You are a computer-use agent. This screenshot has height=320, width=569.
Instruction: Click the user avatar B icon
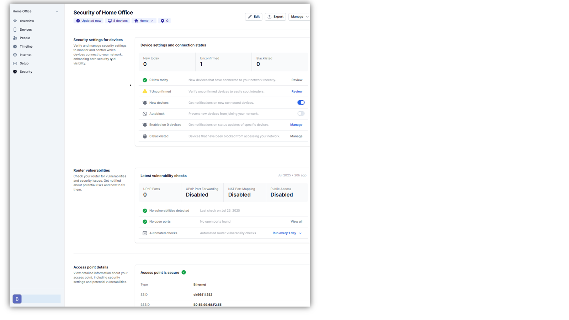pyautogui.click(x=17, y=299)
